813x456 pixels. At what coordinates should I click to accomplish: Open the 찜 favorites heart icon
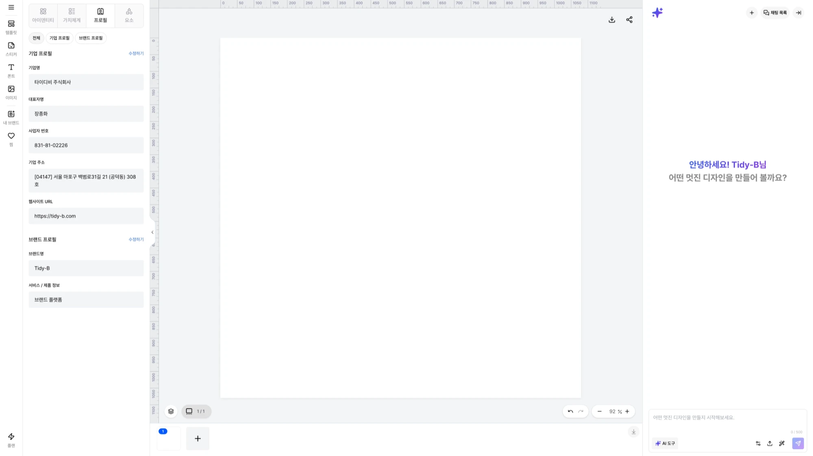(11, 139)
